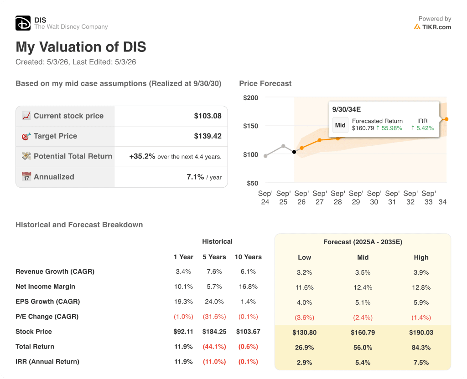The image size is (467, 379).
Task: Click the chart icon beside Current stock price
Action: click(26, 116)
